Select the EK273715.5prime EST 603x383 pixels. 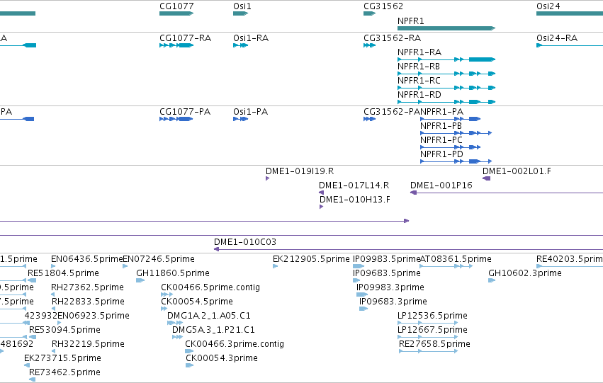[x=27, y=365]
